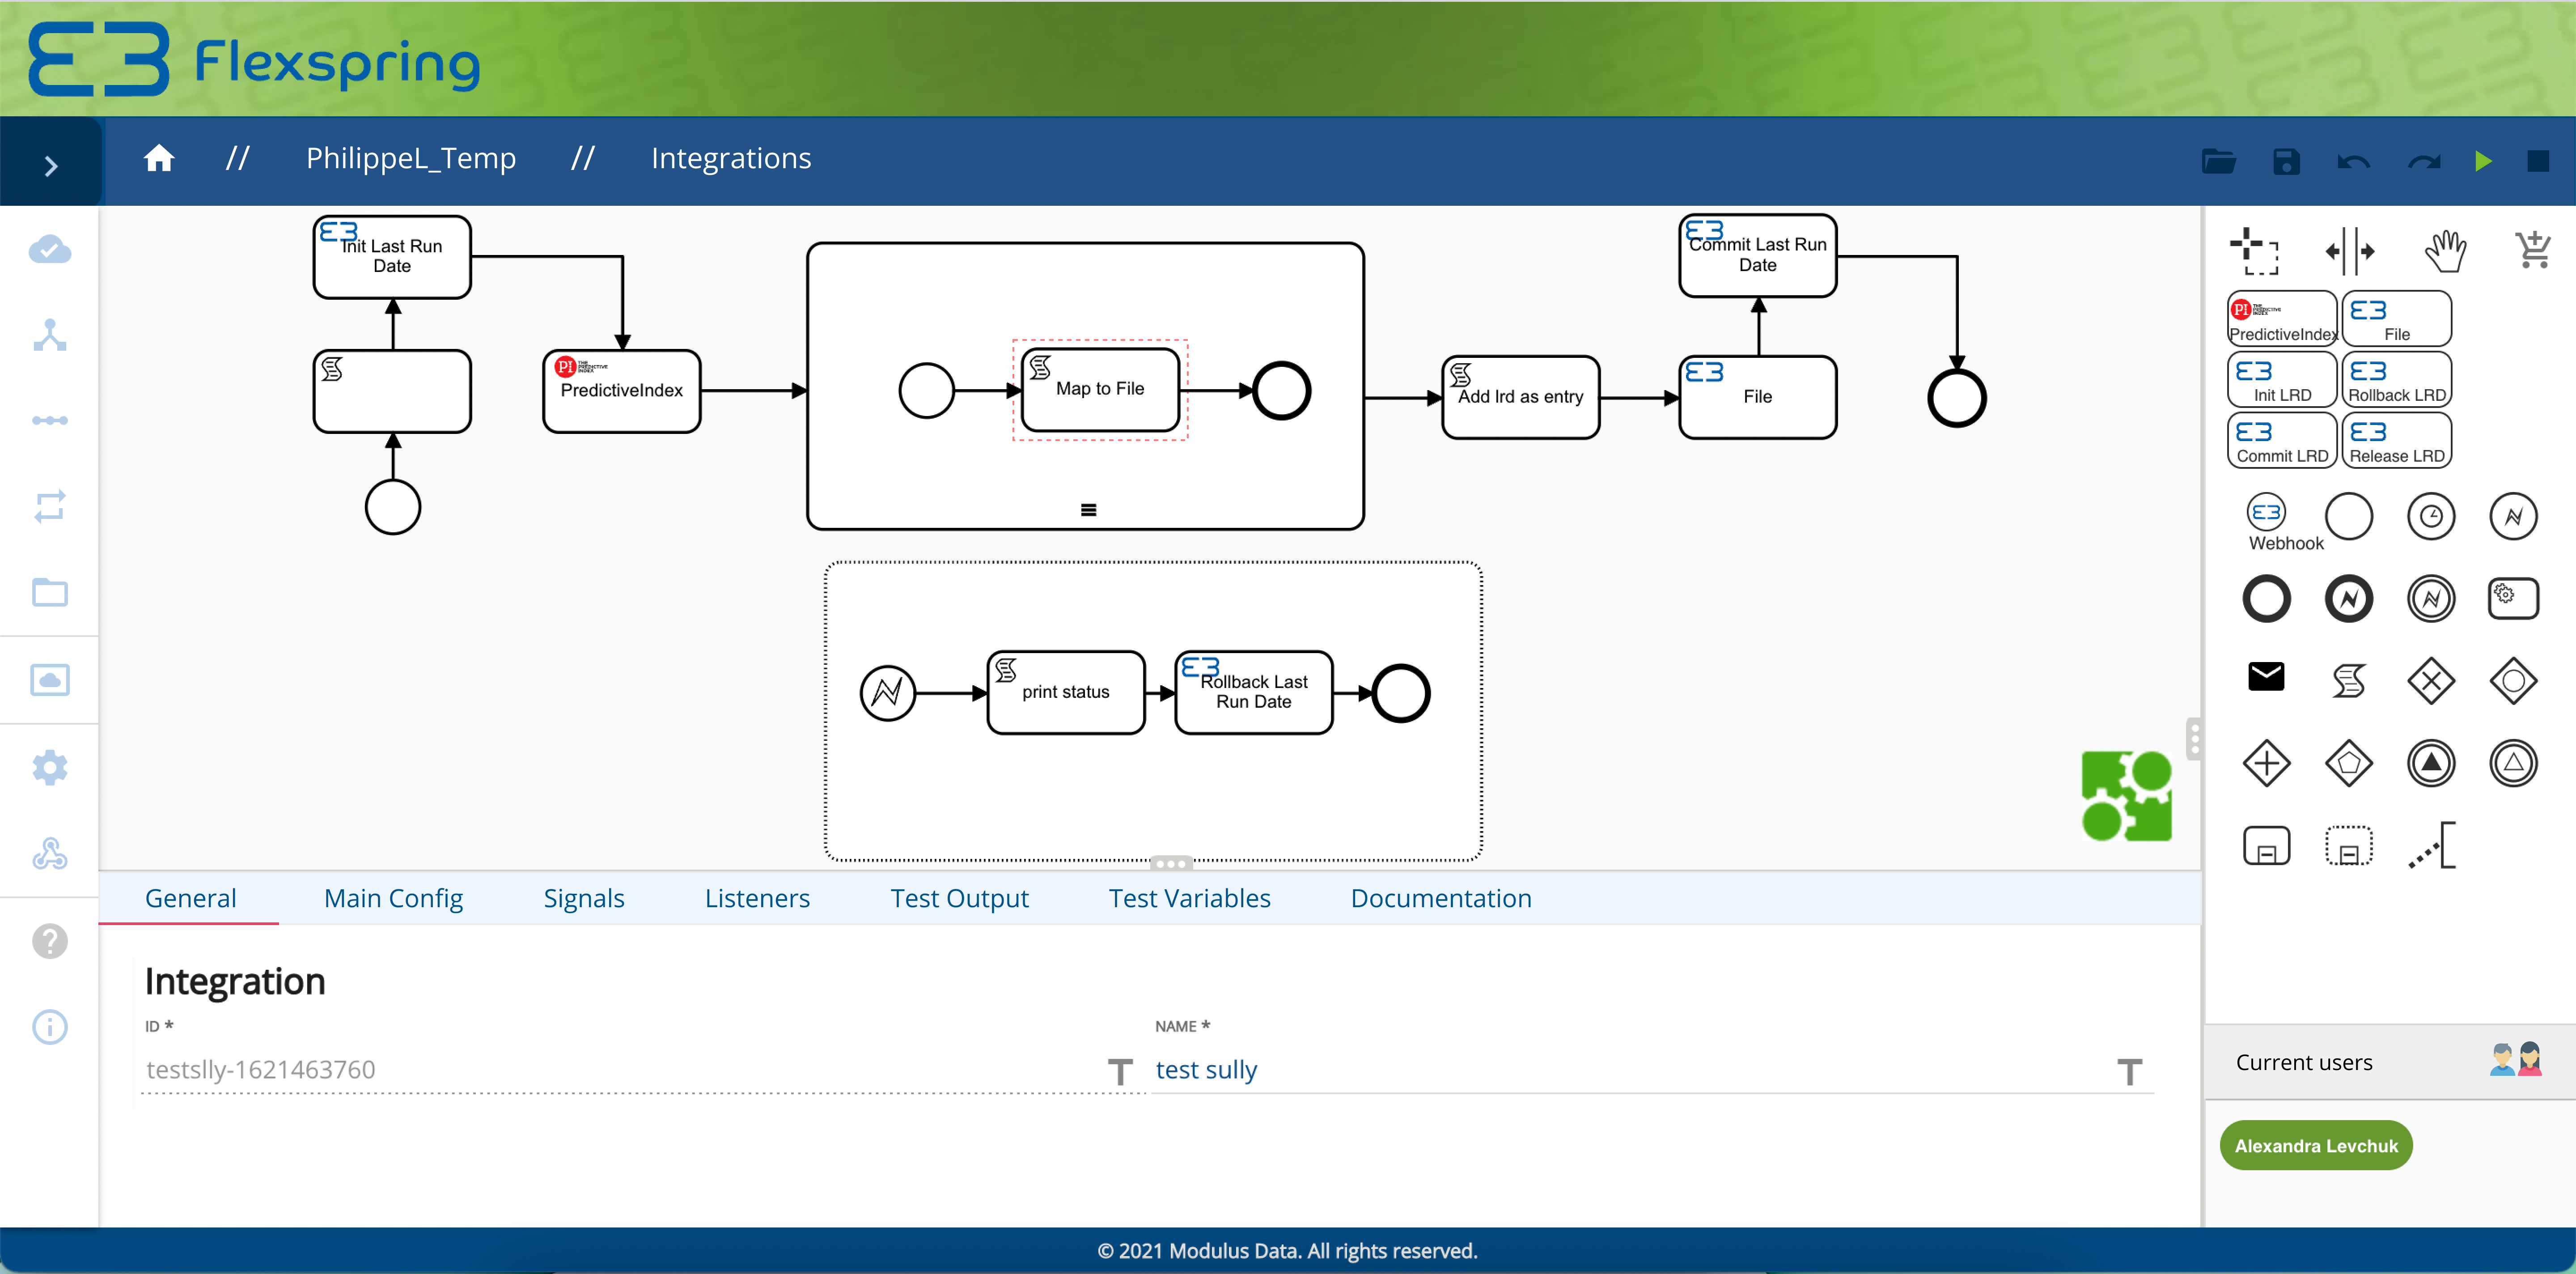
Task: Open the cloud image panel icon in sidebar
Action: pos(50,680)
